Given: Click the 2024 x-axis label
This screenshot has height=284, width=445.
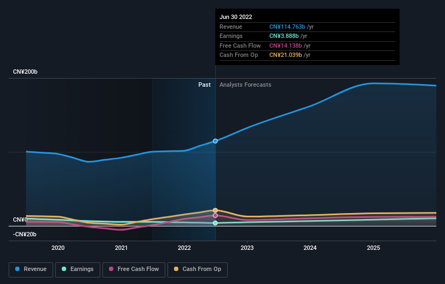Looking at the screenshot, I should coord(310,248).
